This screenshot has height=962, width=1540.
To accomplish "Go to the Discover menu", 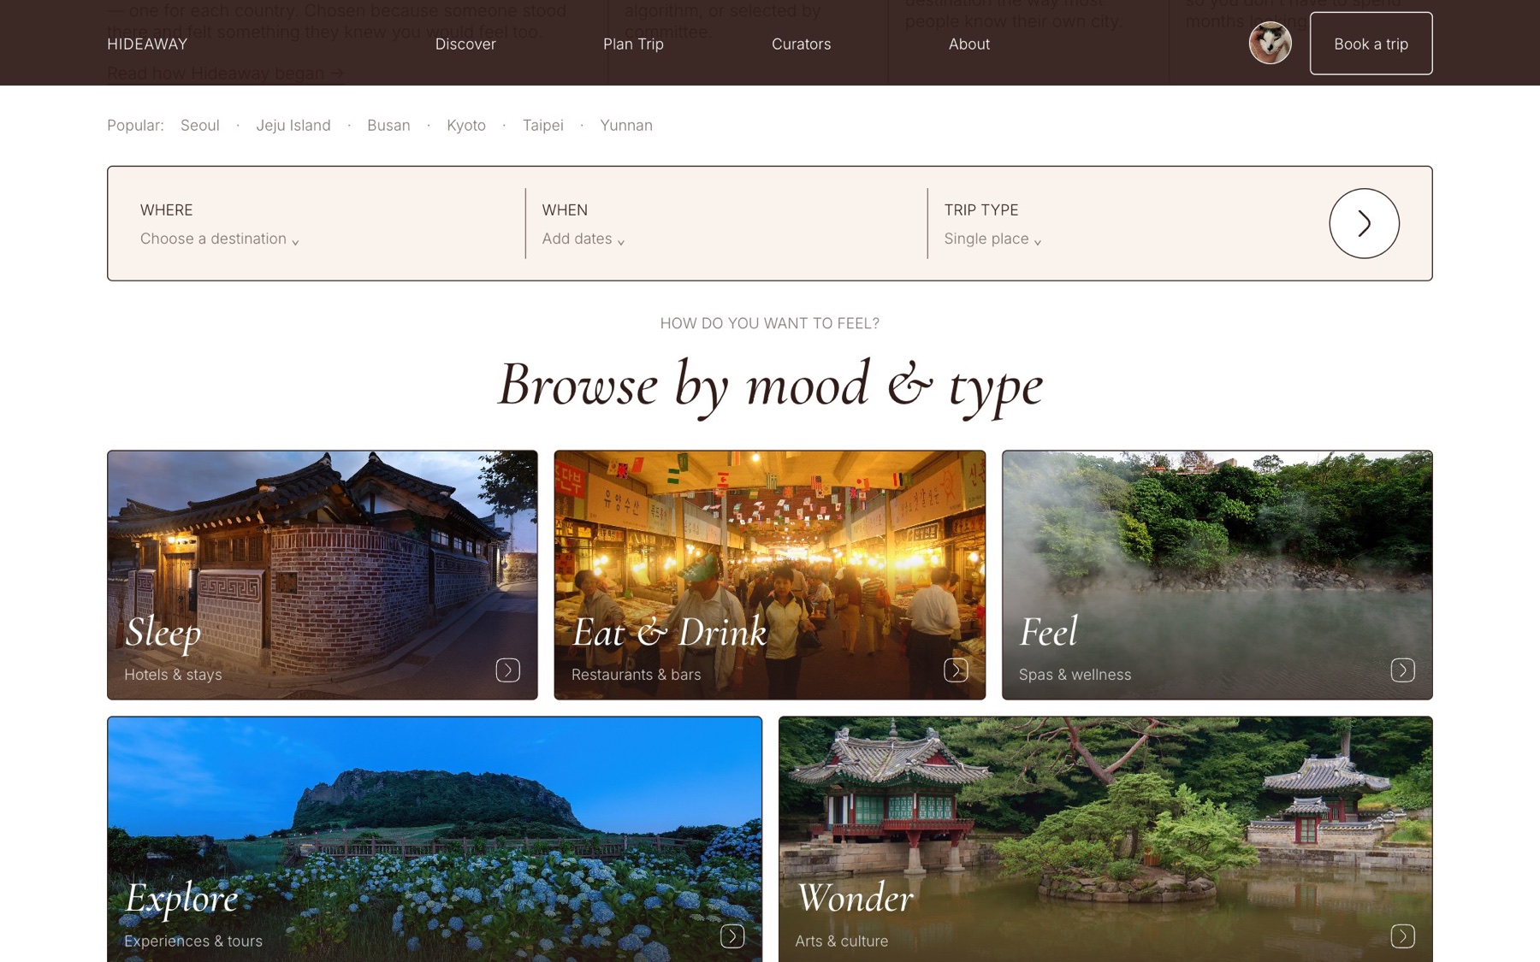I will pyautogui.click(x=465, y=44).
